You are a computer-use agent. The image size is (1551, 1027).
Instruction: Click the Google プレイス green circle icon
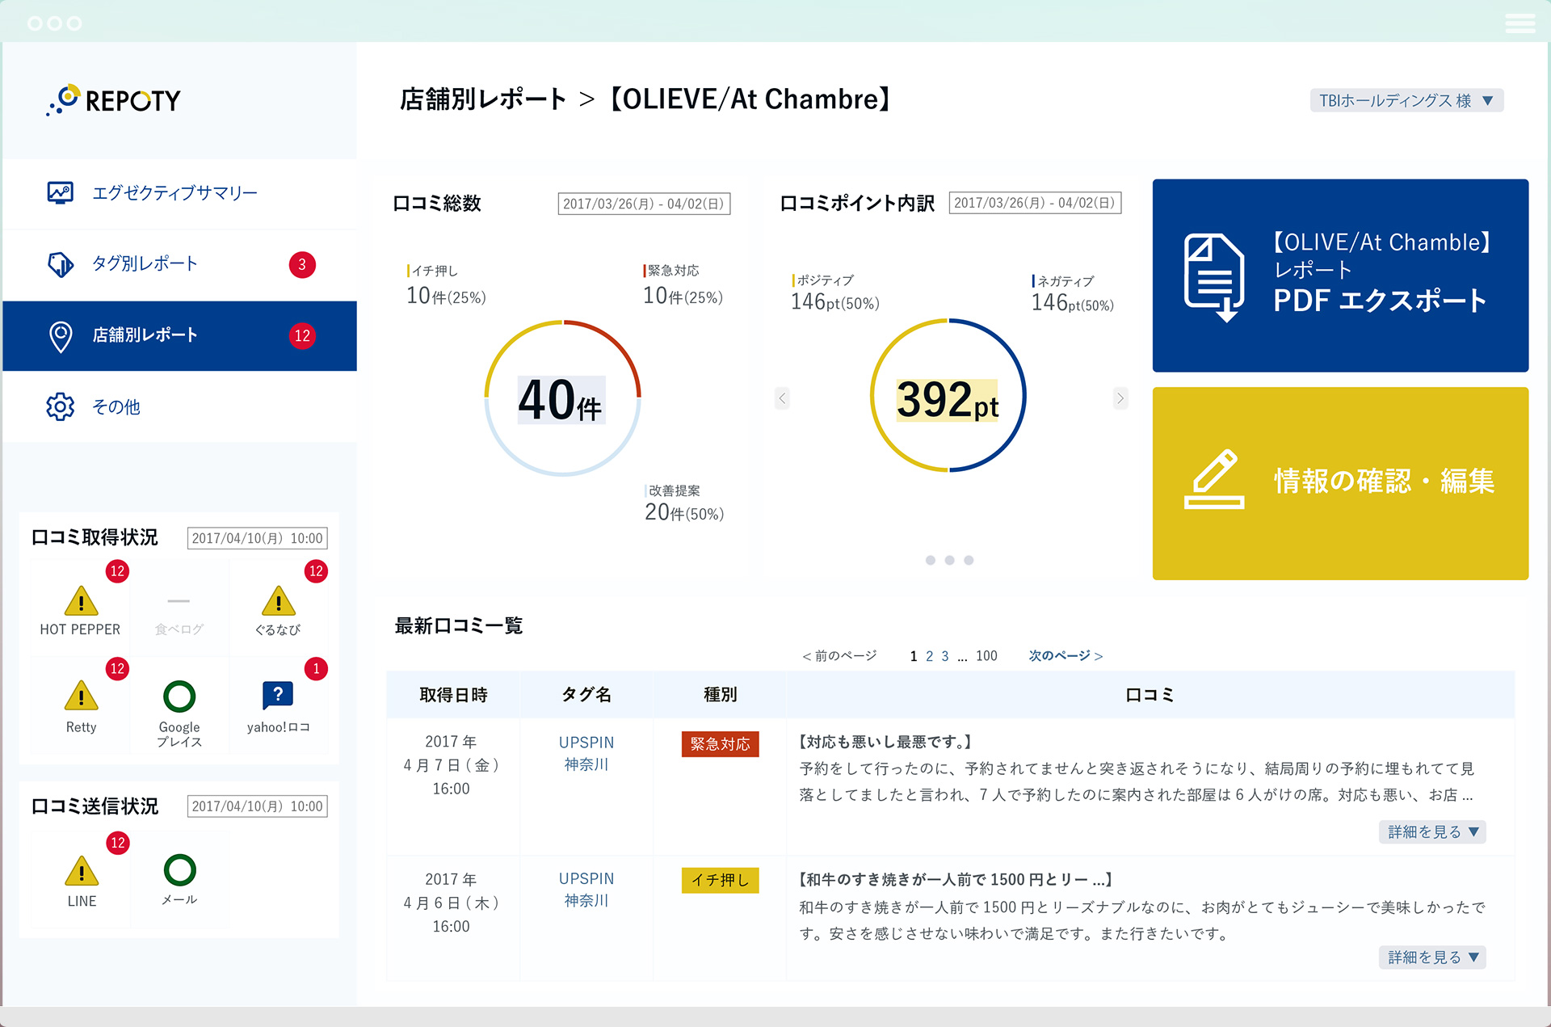(179, 697)
